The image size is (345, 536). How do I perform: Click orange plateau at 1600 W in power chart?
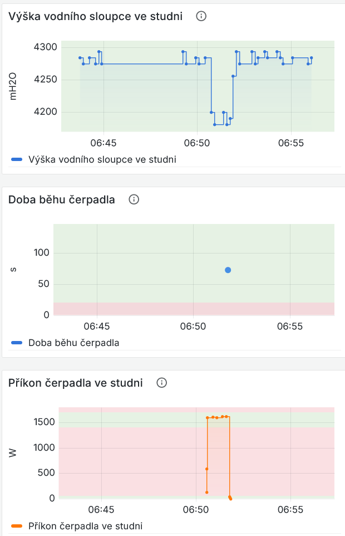click(x=218, y=417)
